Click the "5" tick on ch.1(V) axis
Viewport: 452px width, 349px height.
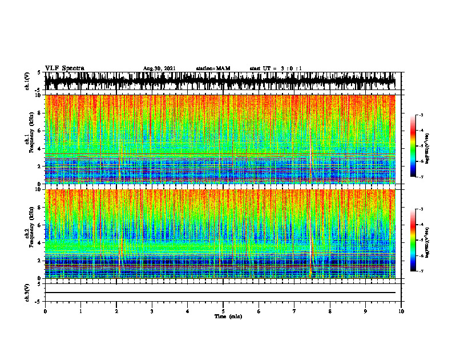coord(39,73)
